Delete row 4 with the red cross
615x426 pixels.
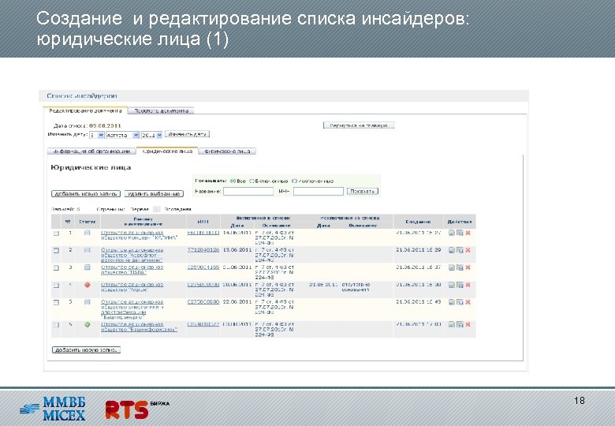pyautogui.click(x=468, y=285)
